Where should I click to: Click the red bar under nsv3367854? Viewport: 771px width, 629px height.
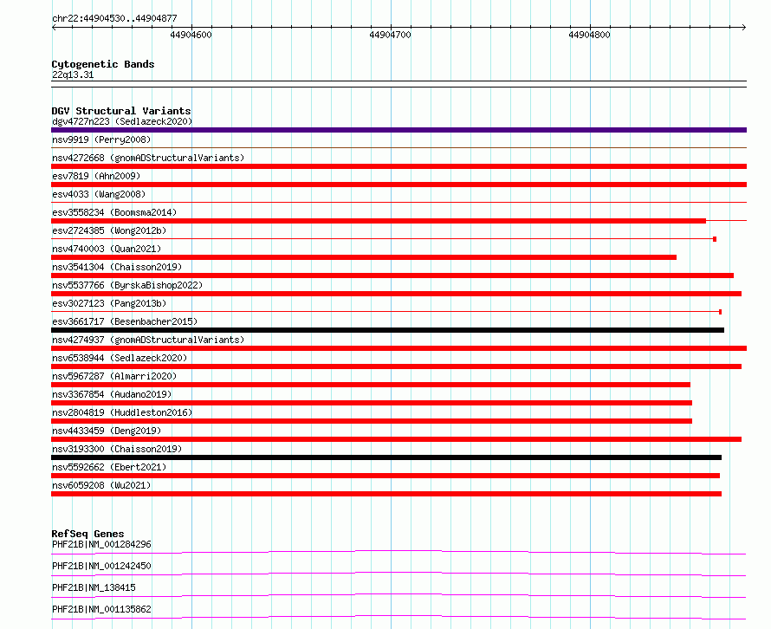[372, 403]
